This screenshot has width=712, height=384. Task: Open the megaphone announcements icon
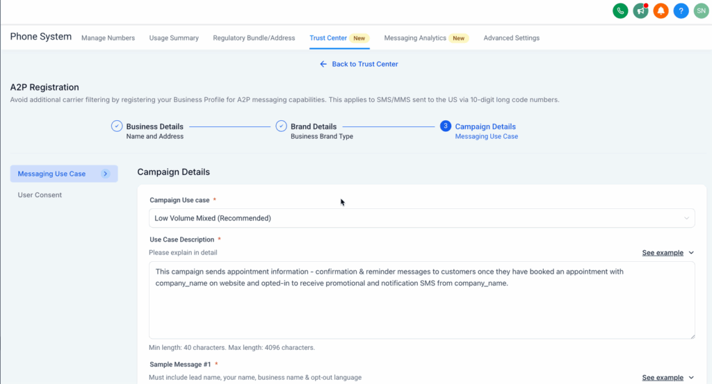click(640, 11)
